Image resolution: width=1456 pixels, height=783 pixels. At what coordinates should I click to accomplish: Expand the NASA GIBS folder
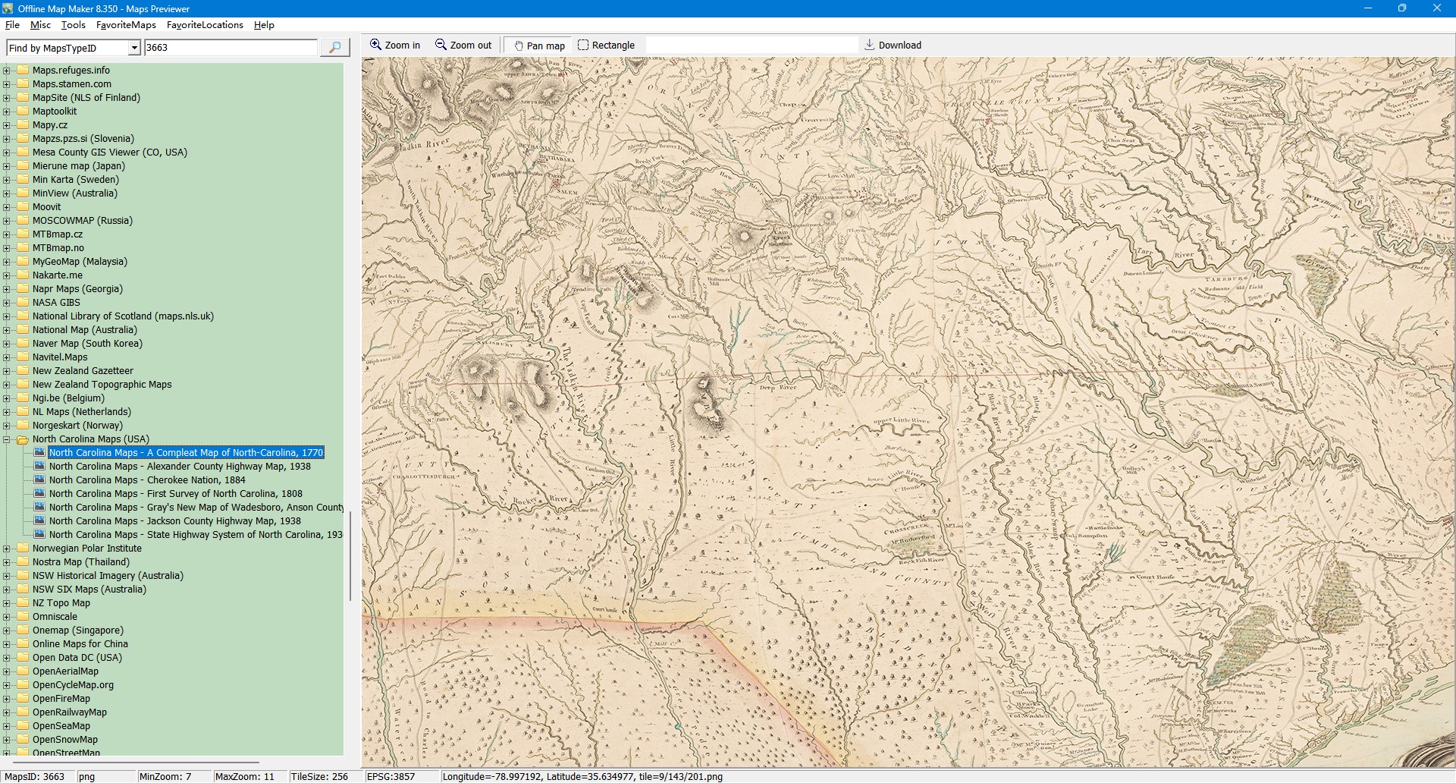coord(7,303)
